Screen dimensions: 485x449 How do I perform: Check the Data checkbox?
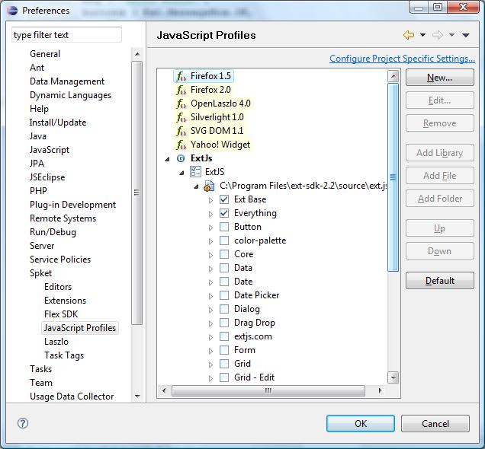(224, 268)
